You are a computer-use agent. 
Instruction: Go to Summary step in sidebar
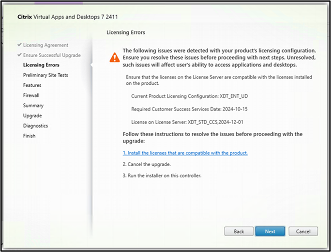(33, 106)
